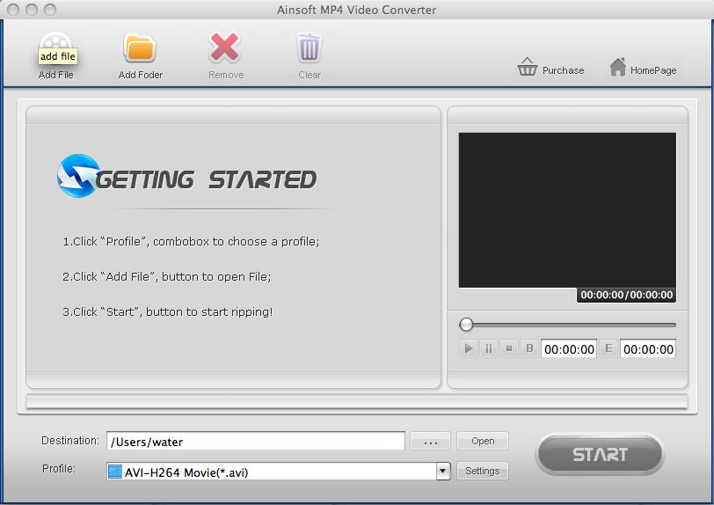Open profile Settings
This screenshot has height=505, width=714.
pos(482,471)
